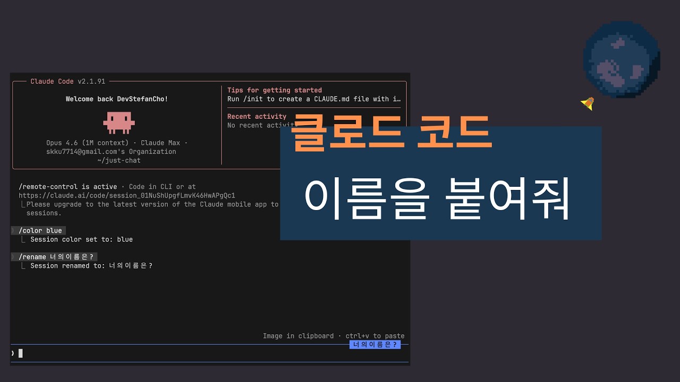Viewport: 680px width, 382px height.
Task: Click 'Tips for getting started' heading
Action: pyautogui.click(x=275, y=90)
